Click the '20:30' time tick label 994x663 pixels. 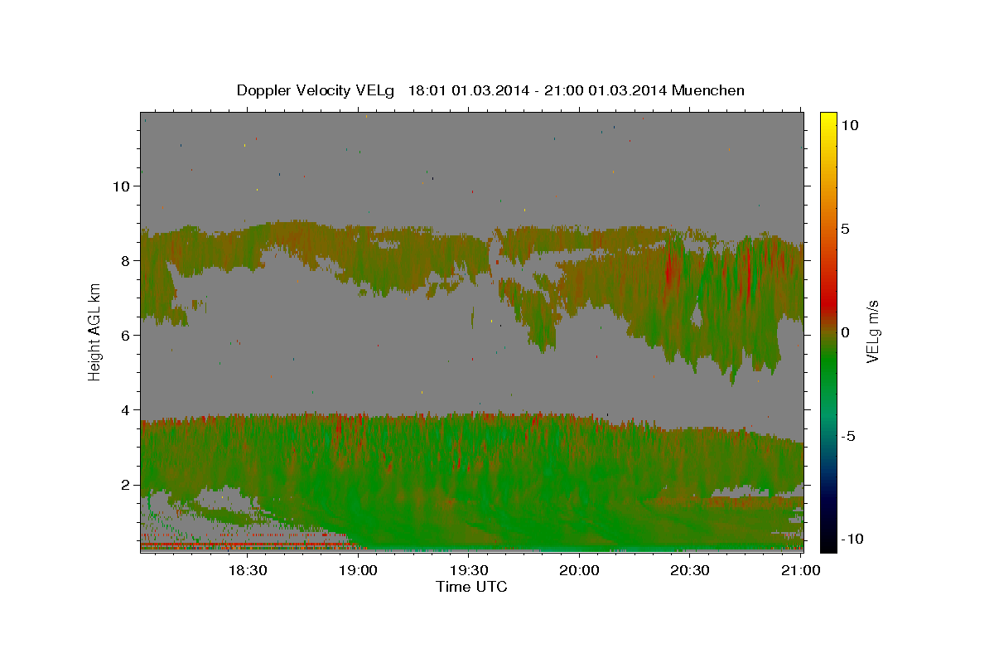tap(689, 570)
